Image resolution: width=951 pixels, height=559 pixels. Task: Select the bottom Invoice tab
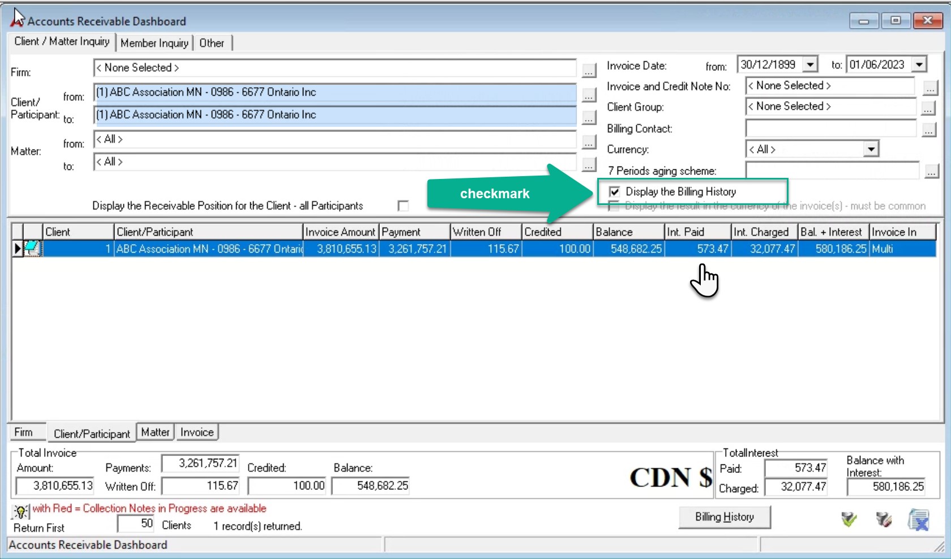pyautogui.click(x=197, y=432)
